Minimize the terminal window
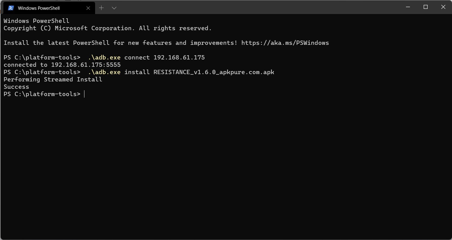The width and height of the screenshot is (452, 240). [x=408, y=7]
